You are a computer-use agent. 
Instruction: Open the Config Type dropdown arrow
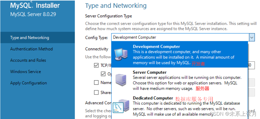(x=252, y=37)
